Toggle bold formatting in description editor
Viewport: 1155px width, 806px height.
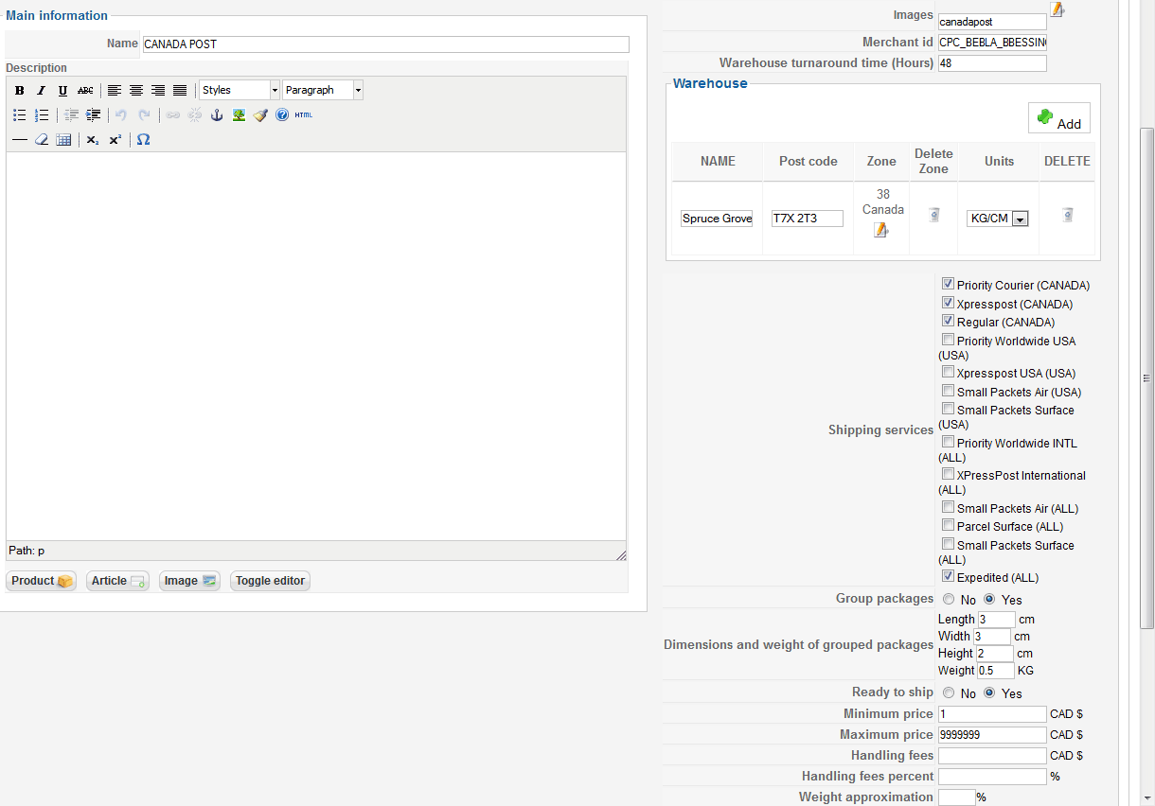(20, 91)
